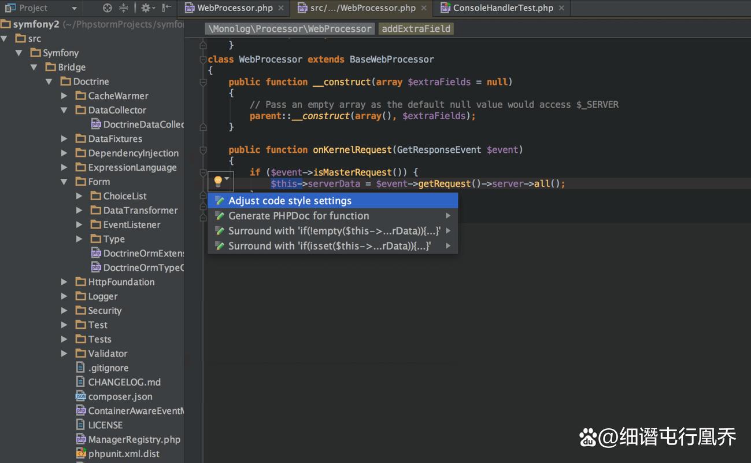The height and width of the screenshot is (463, 751).
Task: Collapse the Form folder
Action: tap(64, 182)
